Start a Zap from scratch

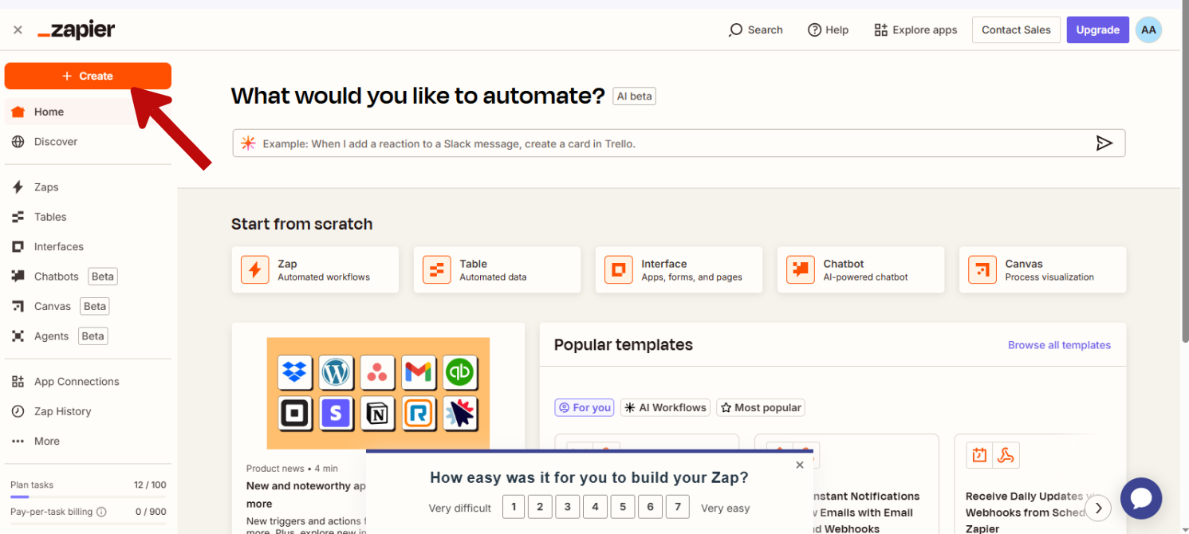click(x=315, y=269)
